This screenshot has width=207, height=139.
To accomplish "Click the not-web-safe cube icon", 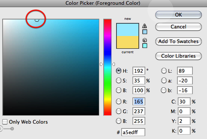I will [x=145, y=40].
